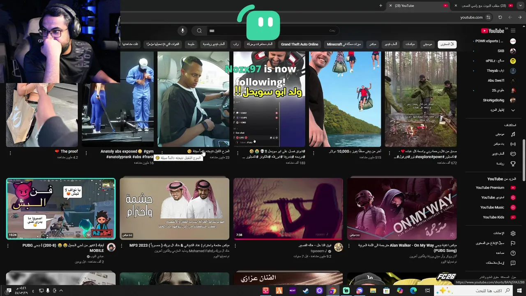Open Microsoft Edge from the taskbar
Image resolution: width=526 pixels, height=296 pixels.
(x=413, y=291)
